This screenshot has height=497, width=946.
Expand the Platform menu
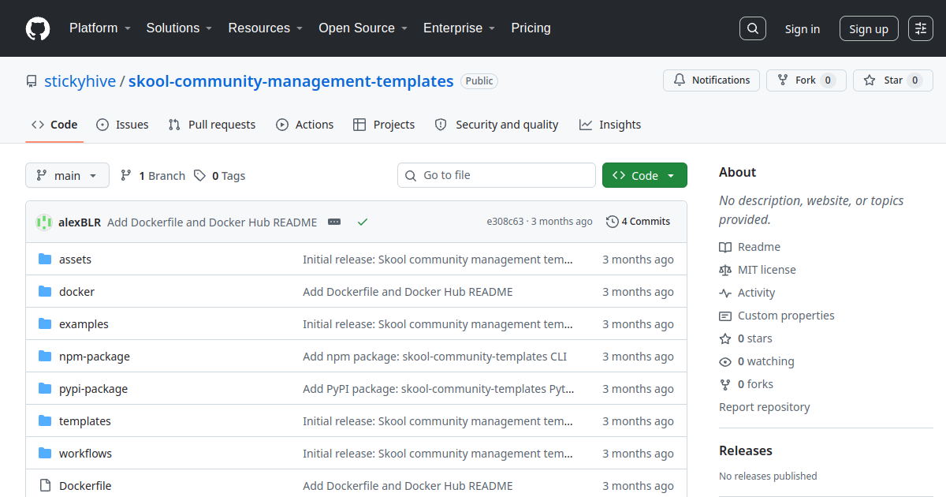pos(99,28)
